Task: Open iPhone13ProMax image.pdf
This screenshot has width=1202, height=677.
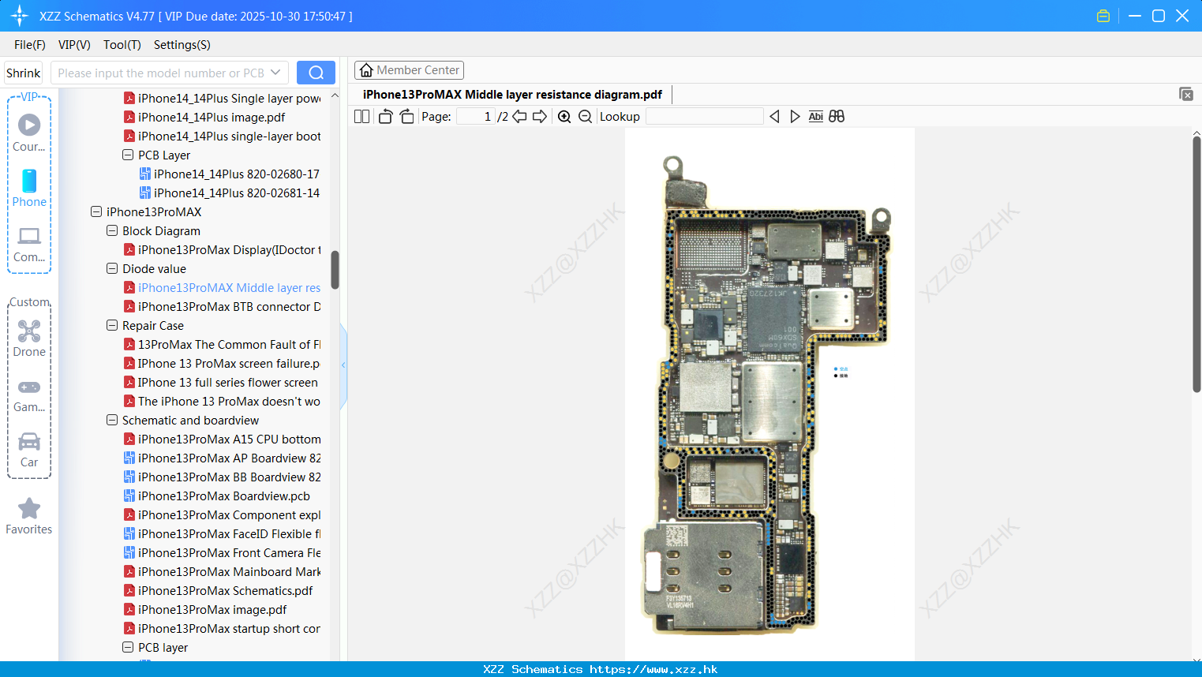Action: (x=212, y=609)
